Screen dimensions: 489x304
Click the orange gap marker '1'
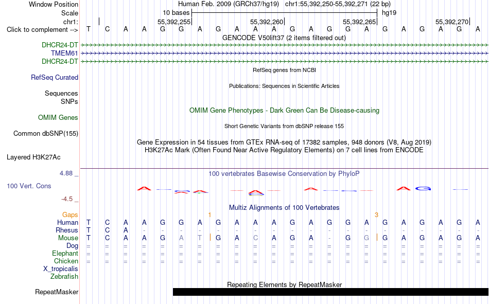[209, 215]
